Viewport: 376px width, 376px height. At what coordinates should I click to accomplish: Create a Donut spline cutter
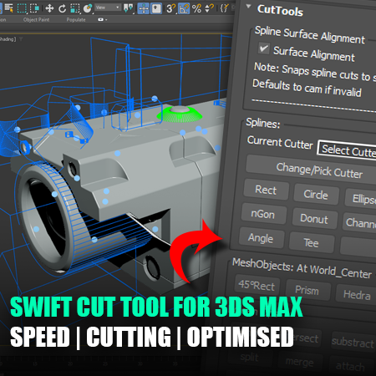pyautogui.click(x=314, y=218)
